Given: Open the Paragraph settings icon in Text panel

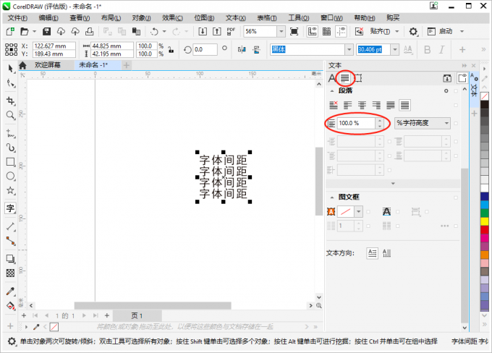Looking at the screenshot, I should [x=346, y=78].
